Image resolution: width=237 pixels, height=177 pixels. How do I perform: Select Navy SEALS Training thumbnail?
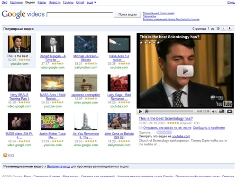tap(19, 83)
